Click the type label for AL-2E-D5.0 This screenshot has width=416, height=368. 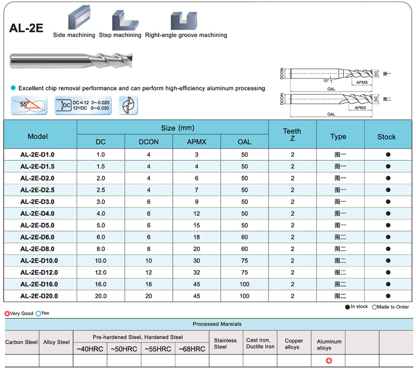pos(340,225)
